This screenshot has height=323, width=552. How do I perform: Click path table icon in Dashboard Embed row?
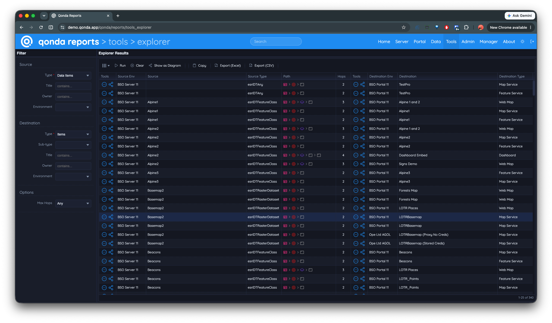[285, 155]
